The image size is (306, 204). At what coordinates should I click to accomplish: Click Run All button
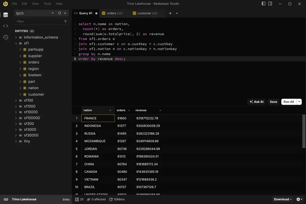point(289,102)
